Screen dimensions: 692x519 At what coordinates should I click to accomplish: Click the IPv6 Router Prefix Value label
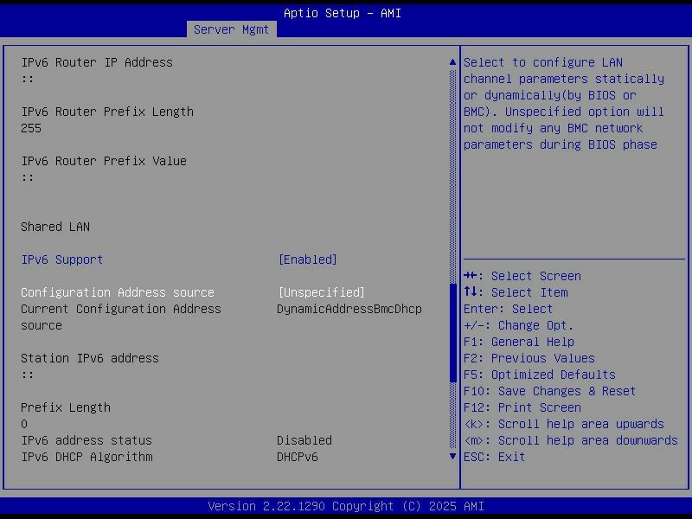click(104, 161)
